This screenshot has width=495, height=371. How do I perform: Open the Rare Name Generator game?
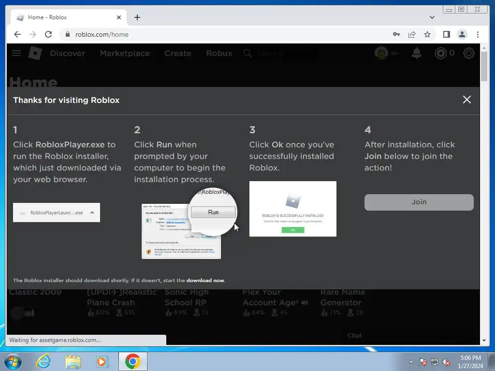click(x=343, y=297)
